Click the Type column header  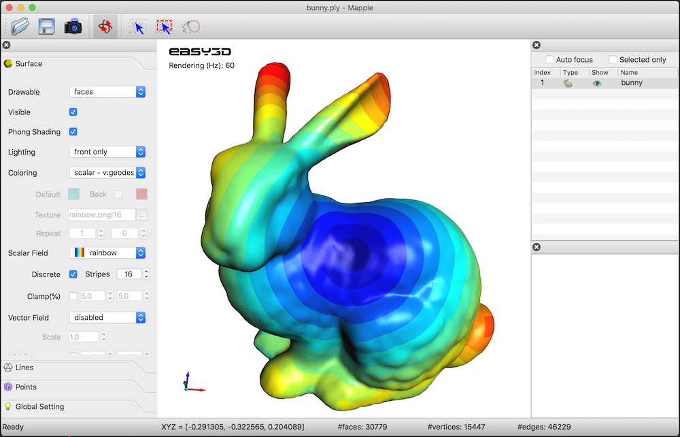[571, 72]
